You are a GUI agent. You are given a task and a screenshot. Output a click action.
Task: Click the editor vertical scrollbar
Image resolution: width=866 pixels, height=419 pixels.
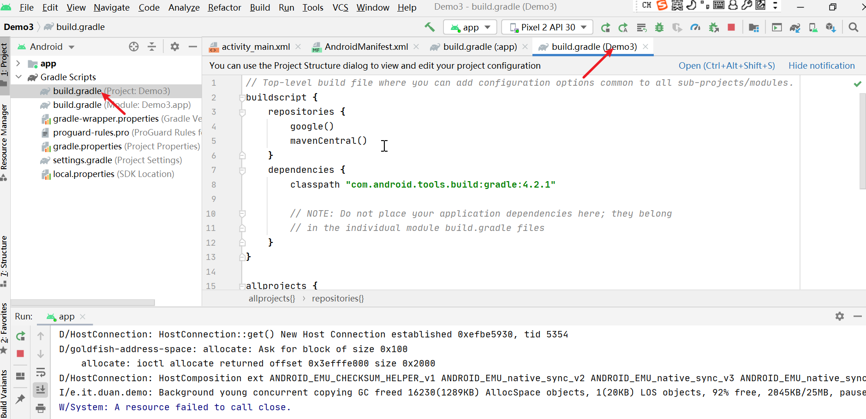(862, 141)
